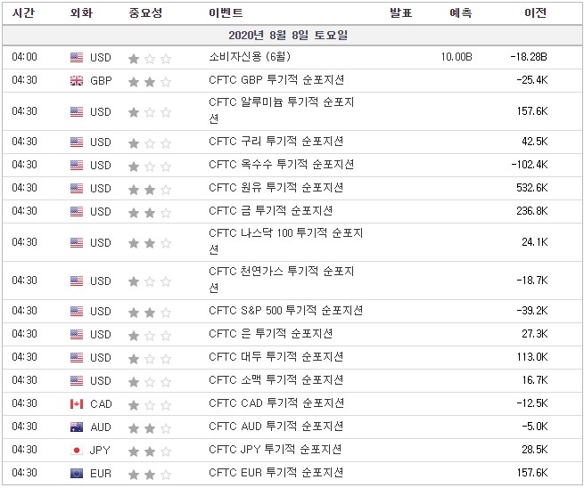Click the UK flag in the GBP row
Viewport: 584px width, 488px height.
click(x=77, y=80)
